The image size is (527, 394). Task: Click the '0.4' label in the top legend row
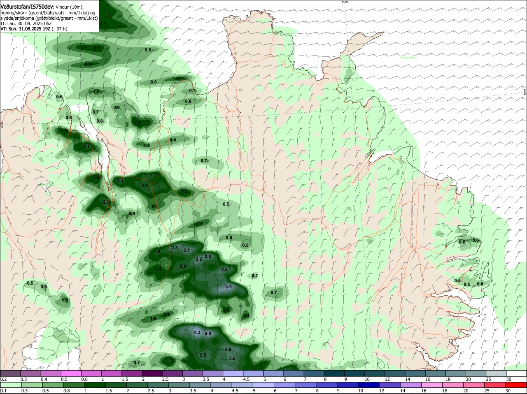(44, 379)
